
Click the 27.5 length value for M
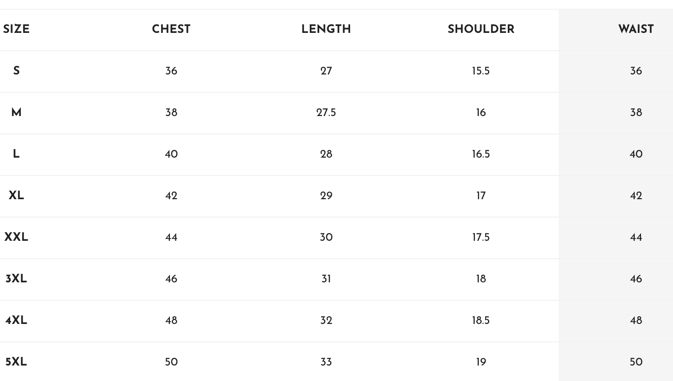pos(326,112)
